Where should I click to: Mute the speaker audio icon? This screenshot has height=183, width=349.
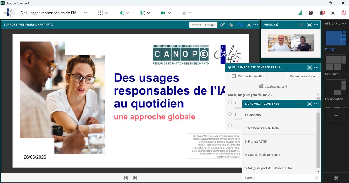coord(122,13)
